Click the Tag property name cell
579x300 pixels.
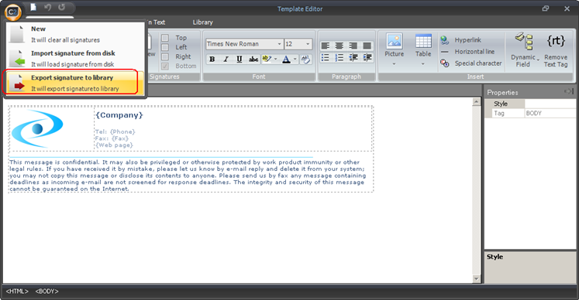tap(508, 113)
